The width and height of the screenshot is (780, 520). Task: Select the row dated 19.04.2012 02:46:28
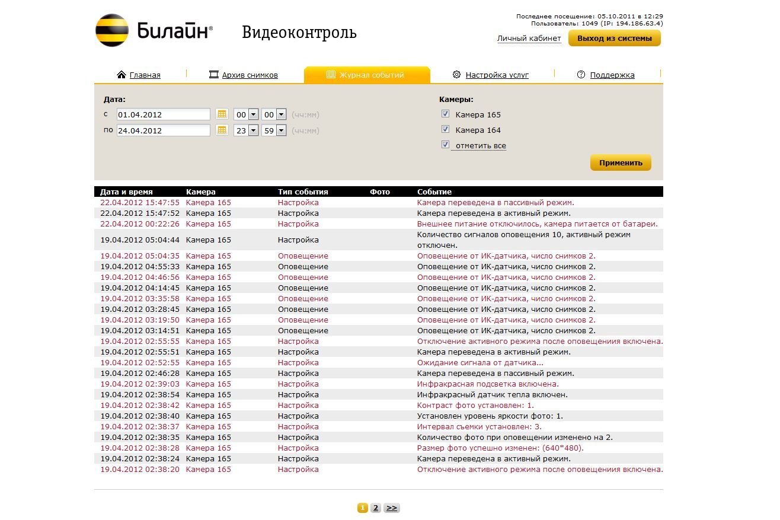click(379, 373)
